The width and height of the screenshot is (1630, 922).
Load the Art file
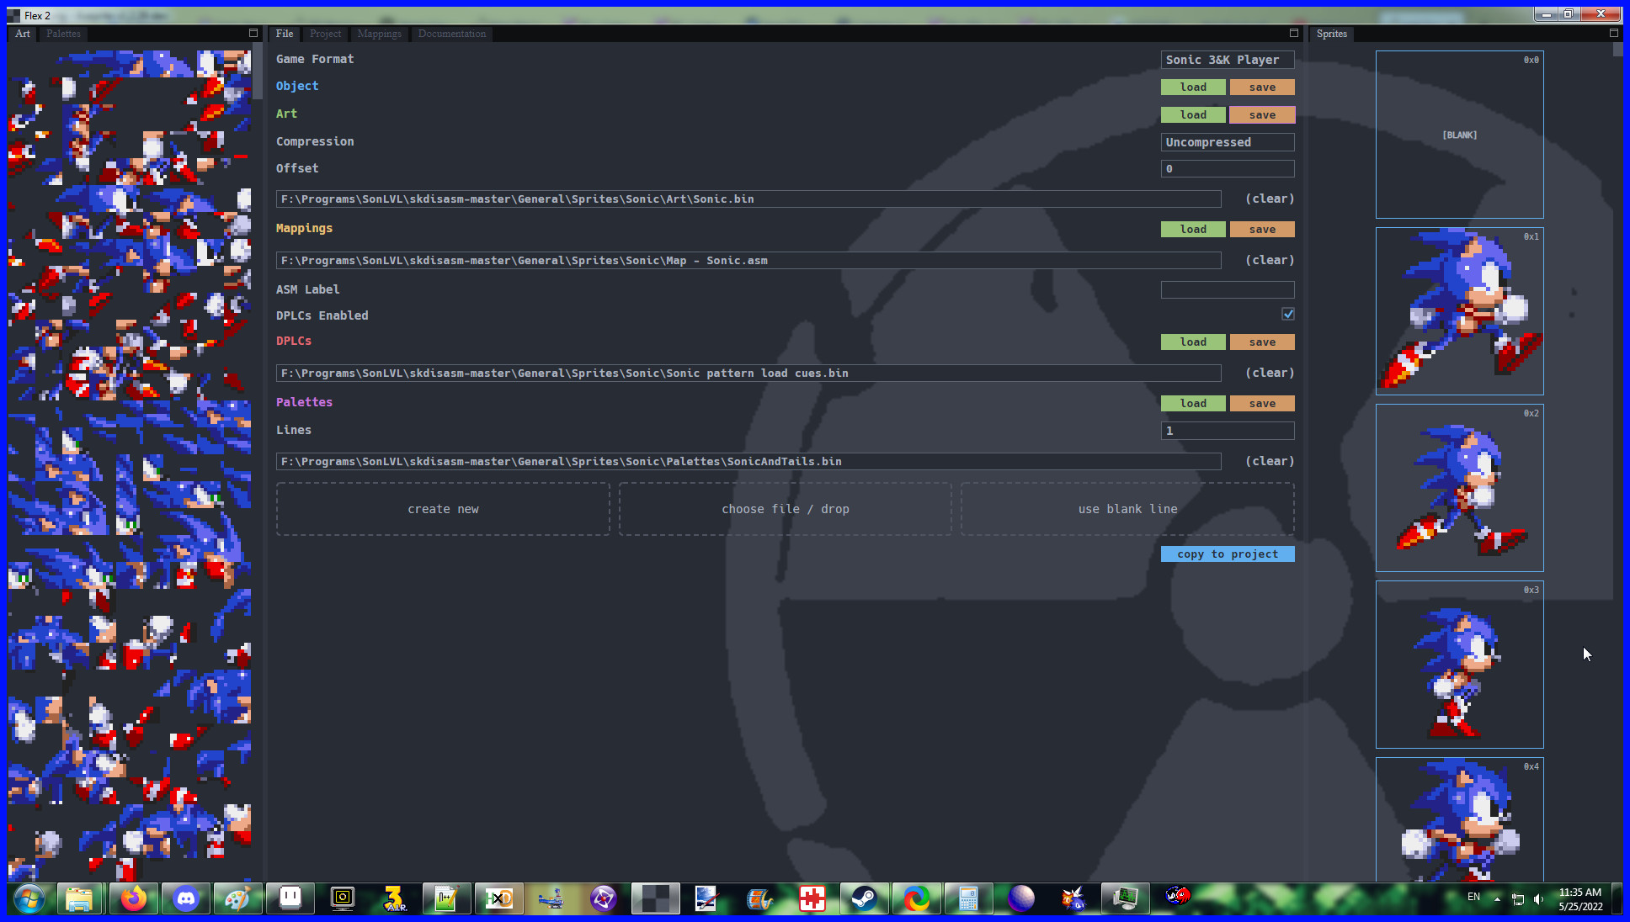point(1193,114)
